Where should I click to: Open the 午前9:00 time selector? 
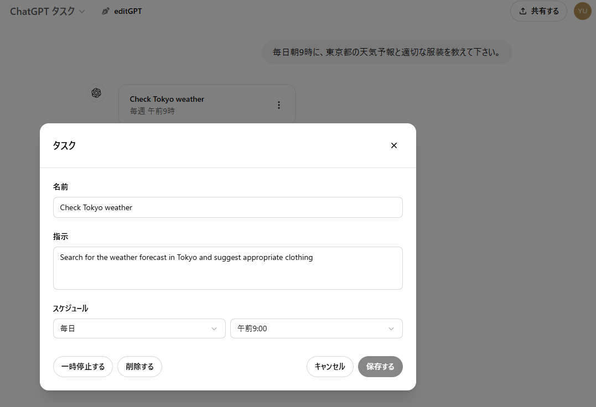click(316, 328)
